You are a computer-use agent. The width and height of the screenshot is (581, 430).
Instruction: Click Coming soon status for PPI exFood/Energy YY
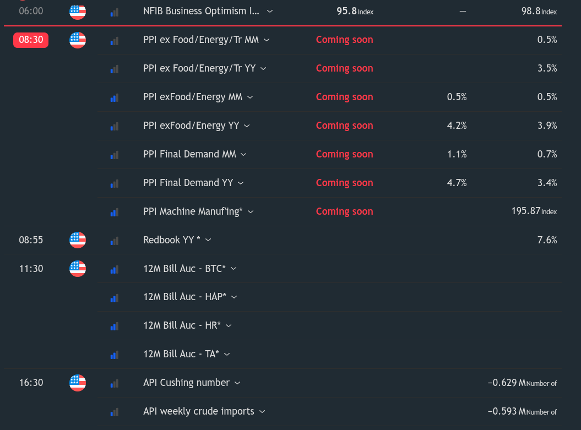[344, 126]
